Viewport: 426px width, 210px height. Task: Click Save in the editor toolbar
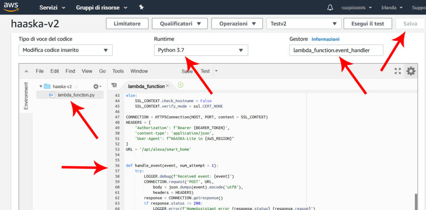coord(187,71)
